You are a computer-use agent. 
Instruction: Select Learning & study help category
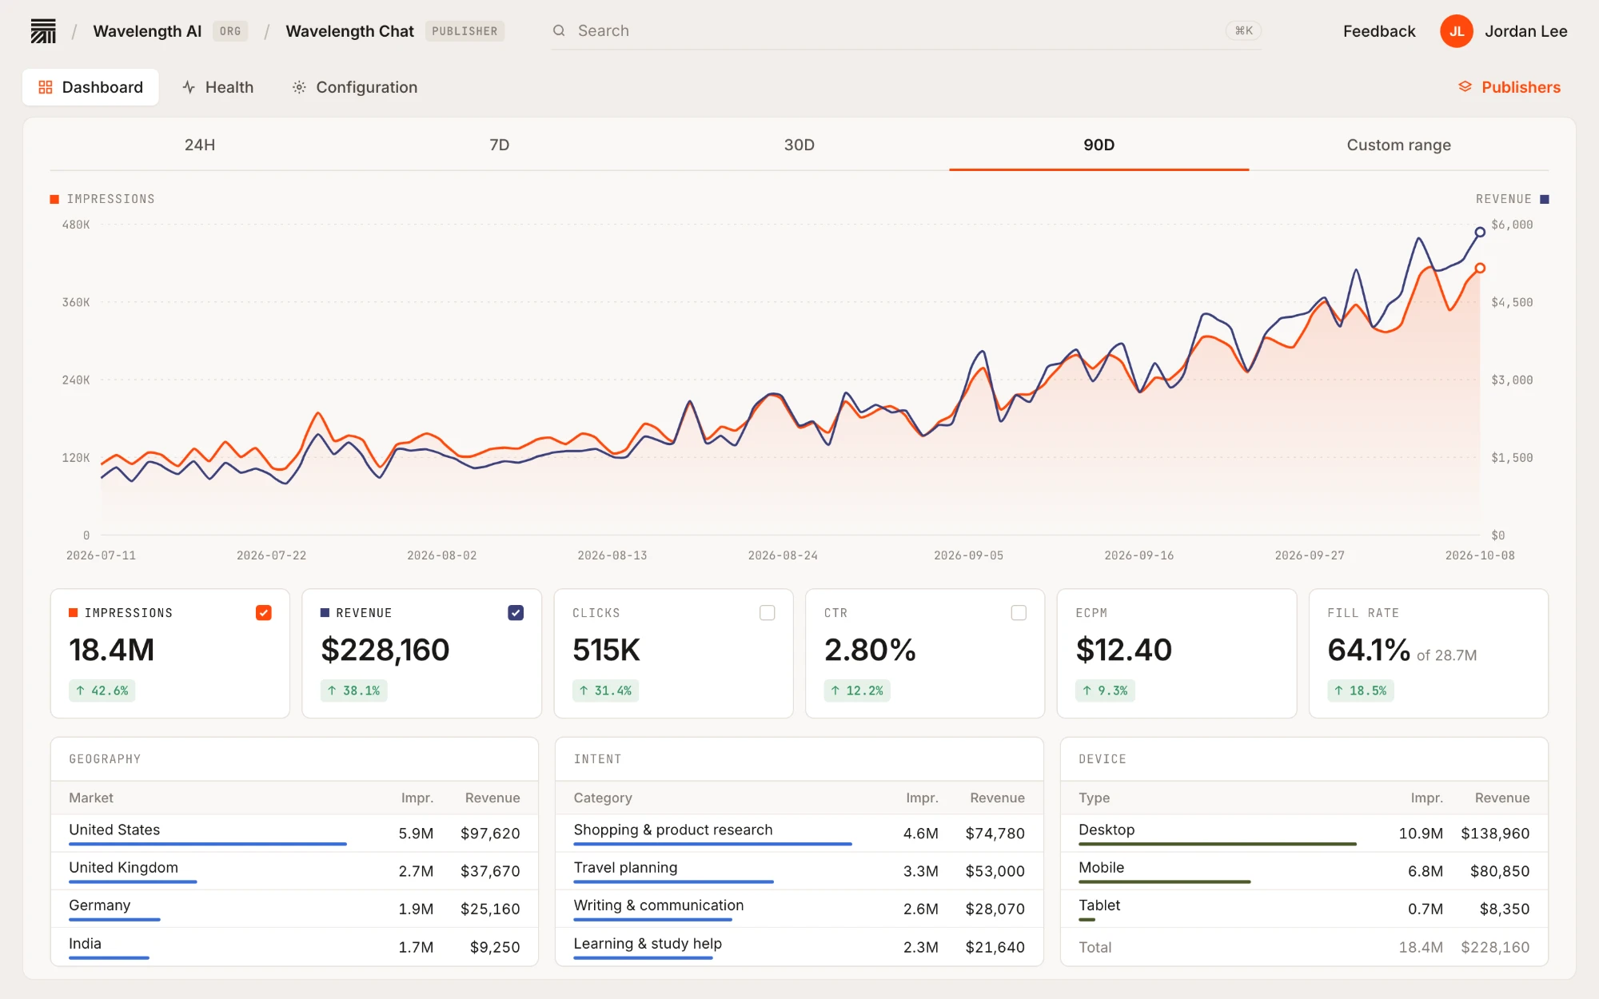(799, 947)
